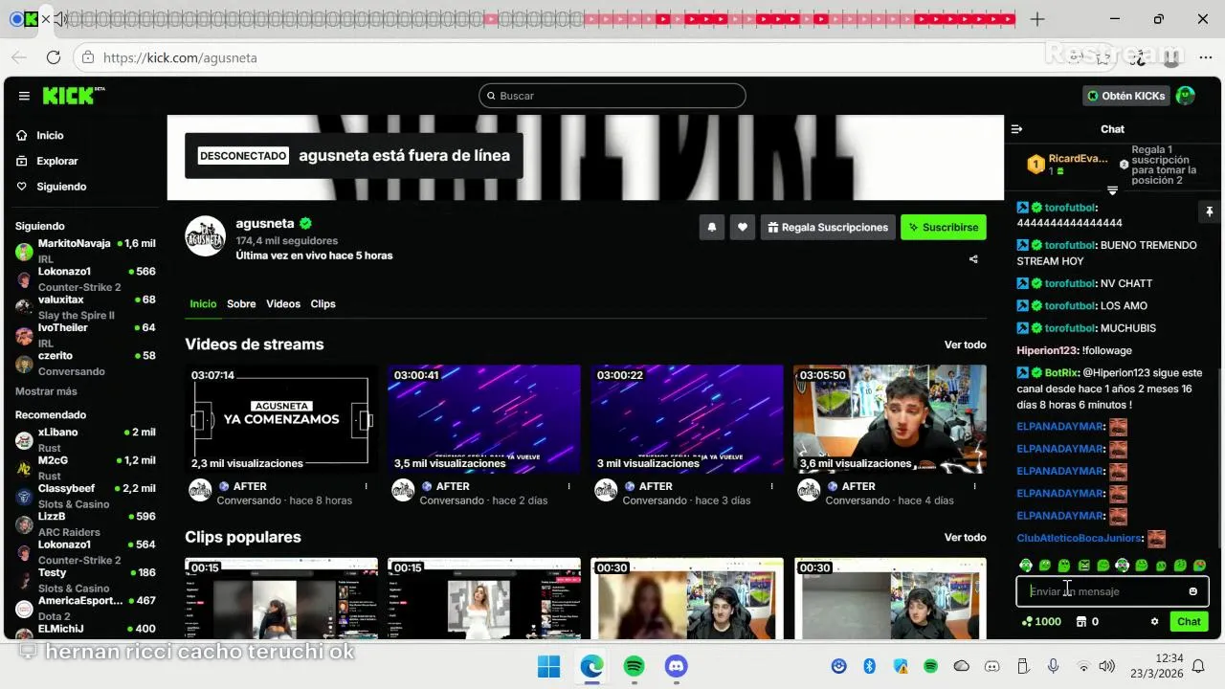Click the 1000 channel points balance
The image size is (1225, 689).
[x=1041, y=621]
